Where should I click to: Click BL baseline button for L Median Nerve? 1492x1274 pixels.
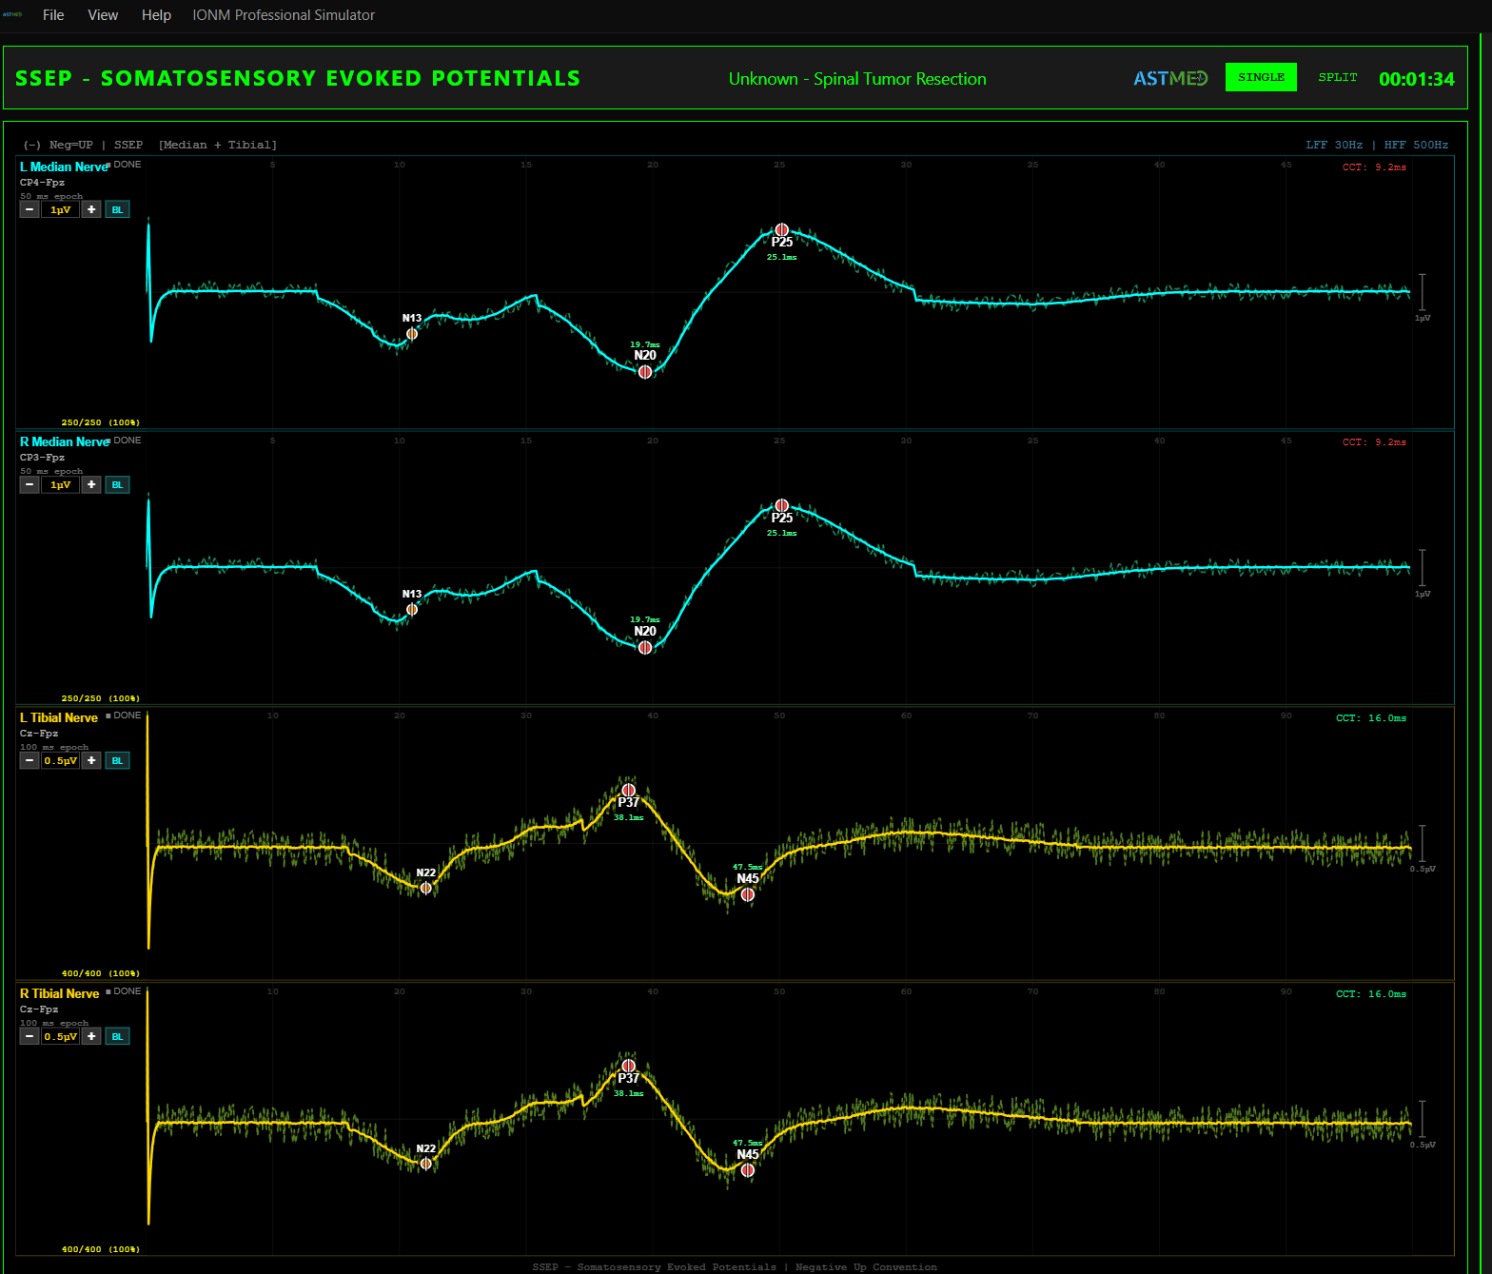tap(117, 209)
